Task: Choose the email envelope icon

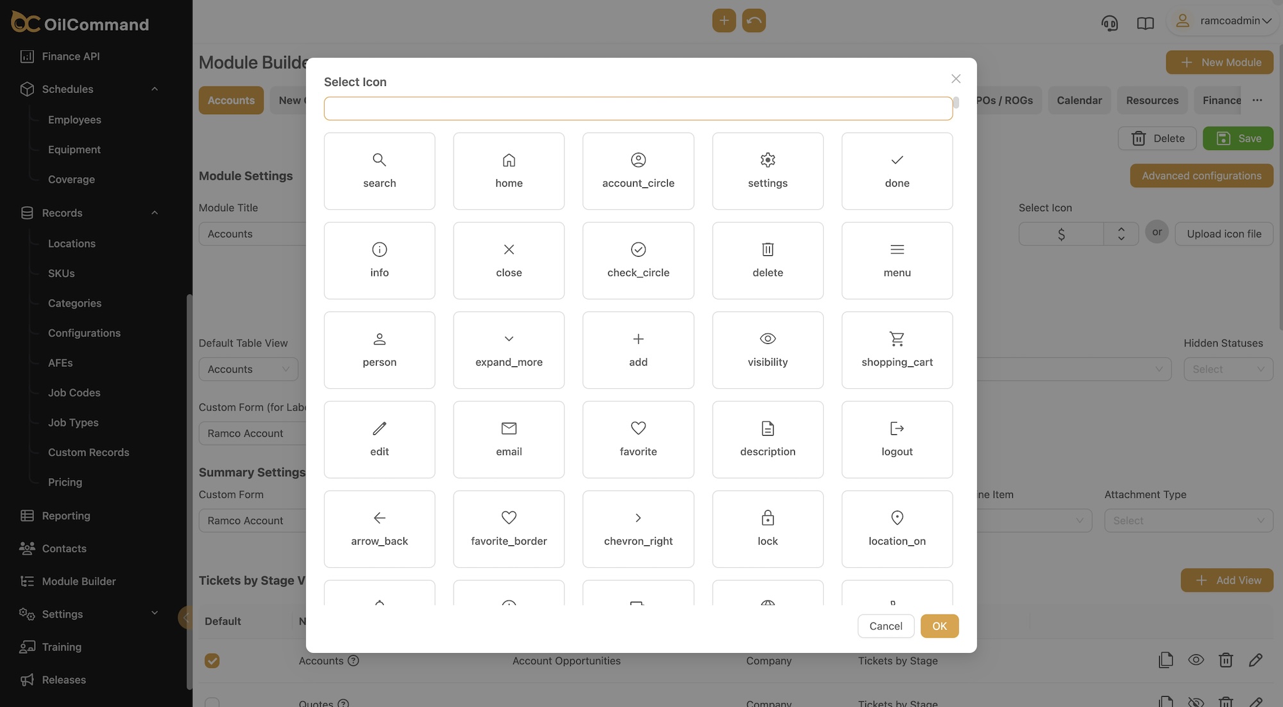Action: [x=509, y=439]
